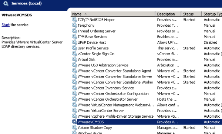Viewport: 222px width, 134px height.
Task: Click Automatic startup type of VMwareVCMSDS row
Action: 212,122
